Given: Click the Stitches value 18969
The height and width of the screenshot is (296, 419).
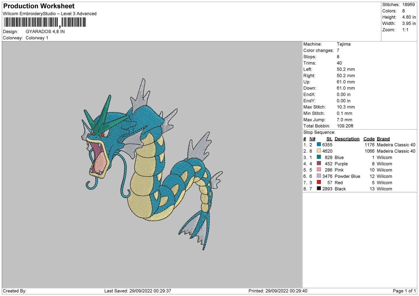Looking at the screenshot, I should coord(408,5).
